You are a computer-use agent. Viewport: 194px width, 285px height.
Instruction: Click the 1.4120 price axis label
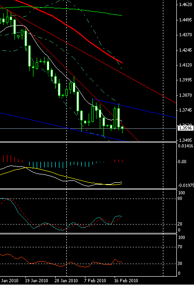tap(185, 65)
